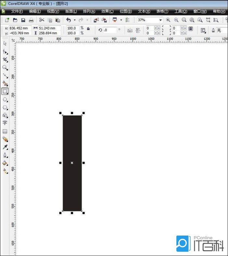This screenshot has width=228, height=256.
Task: Open the outline width dropdown field
Action: (222, 30)
